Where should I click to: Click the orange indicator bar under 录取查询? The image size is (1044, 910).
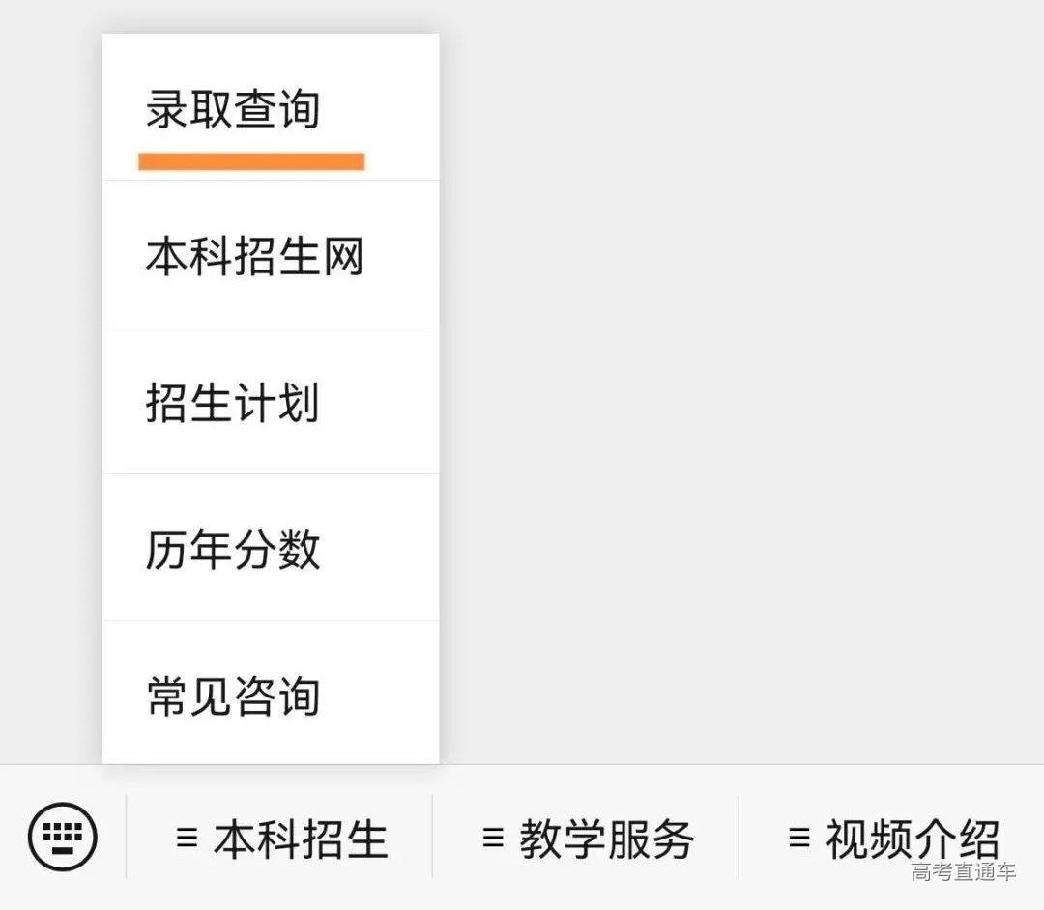point(252,157)
